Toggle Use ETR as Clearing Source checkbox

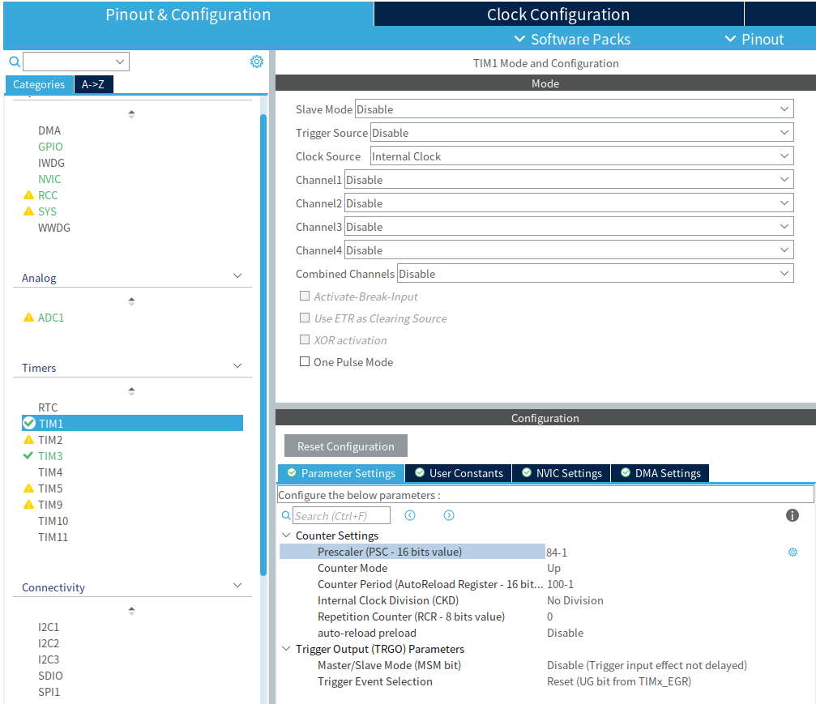click(x=305, y=318)
